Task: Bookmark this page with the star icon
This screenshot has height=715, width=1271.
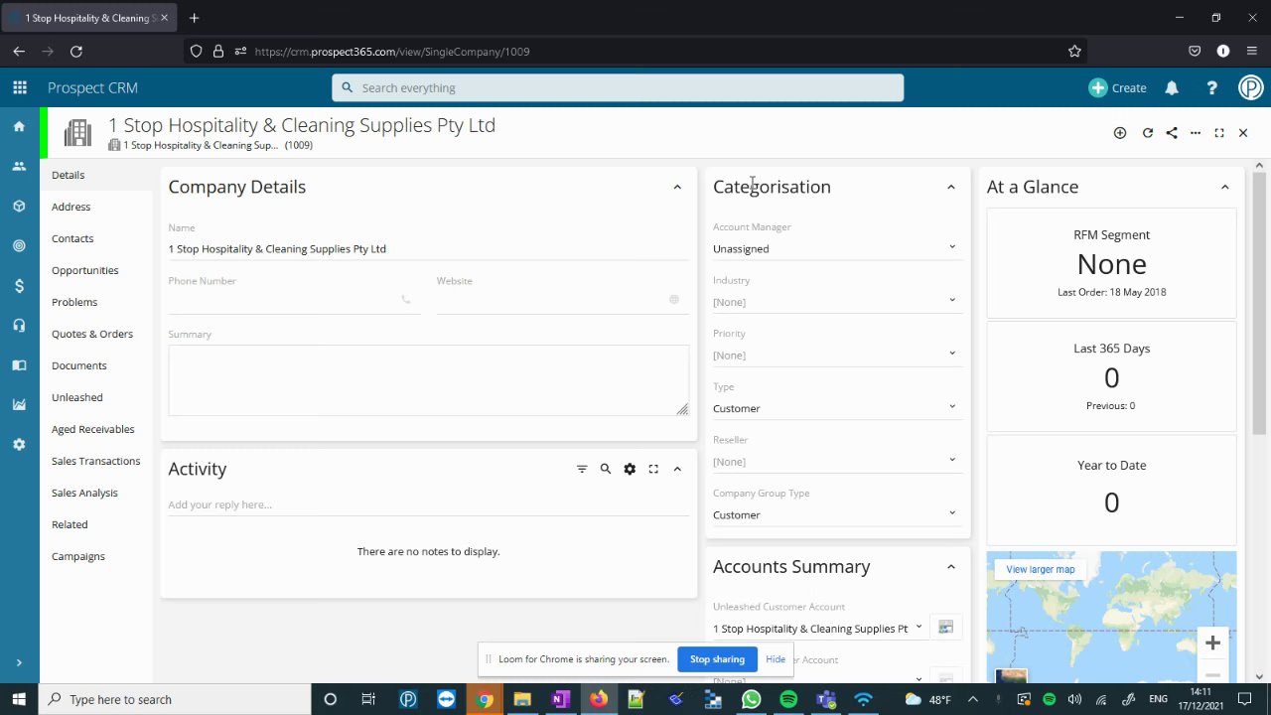Action: (x=1074, y=52)
